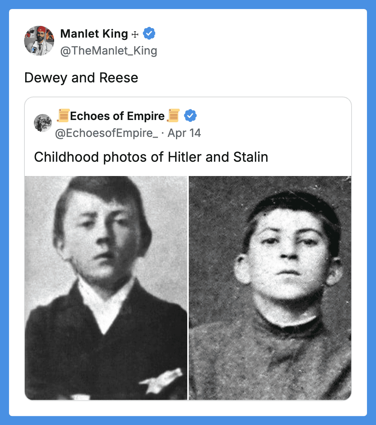
Task: Open the @TheManlet_King handle
Action: coord(109,50)
